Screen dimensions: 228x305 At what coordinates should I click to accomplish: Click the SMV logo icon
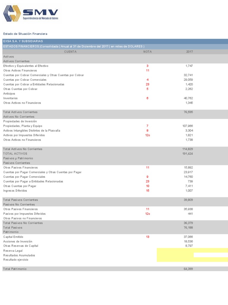[12, 13]
